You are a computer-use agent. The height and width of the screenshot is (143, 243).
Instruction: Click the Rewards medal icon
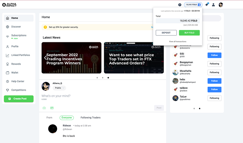point(7,64)
